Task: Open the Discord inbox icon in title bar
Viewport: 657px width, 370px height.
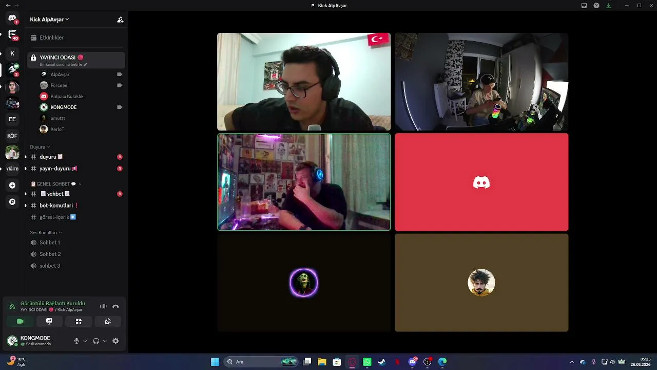Action: [x=584, y=6]
